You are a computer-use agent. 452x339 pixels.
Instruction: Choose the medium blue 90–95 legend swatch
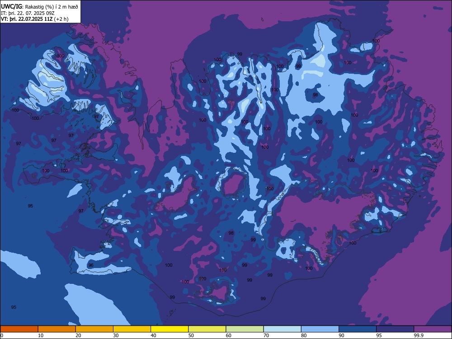(x=358, y=329)
